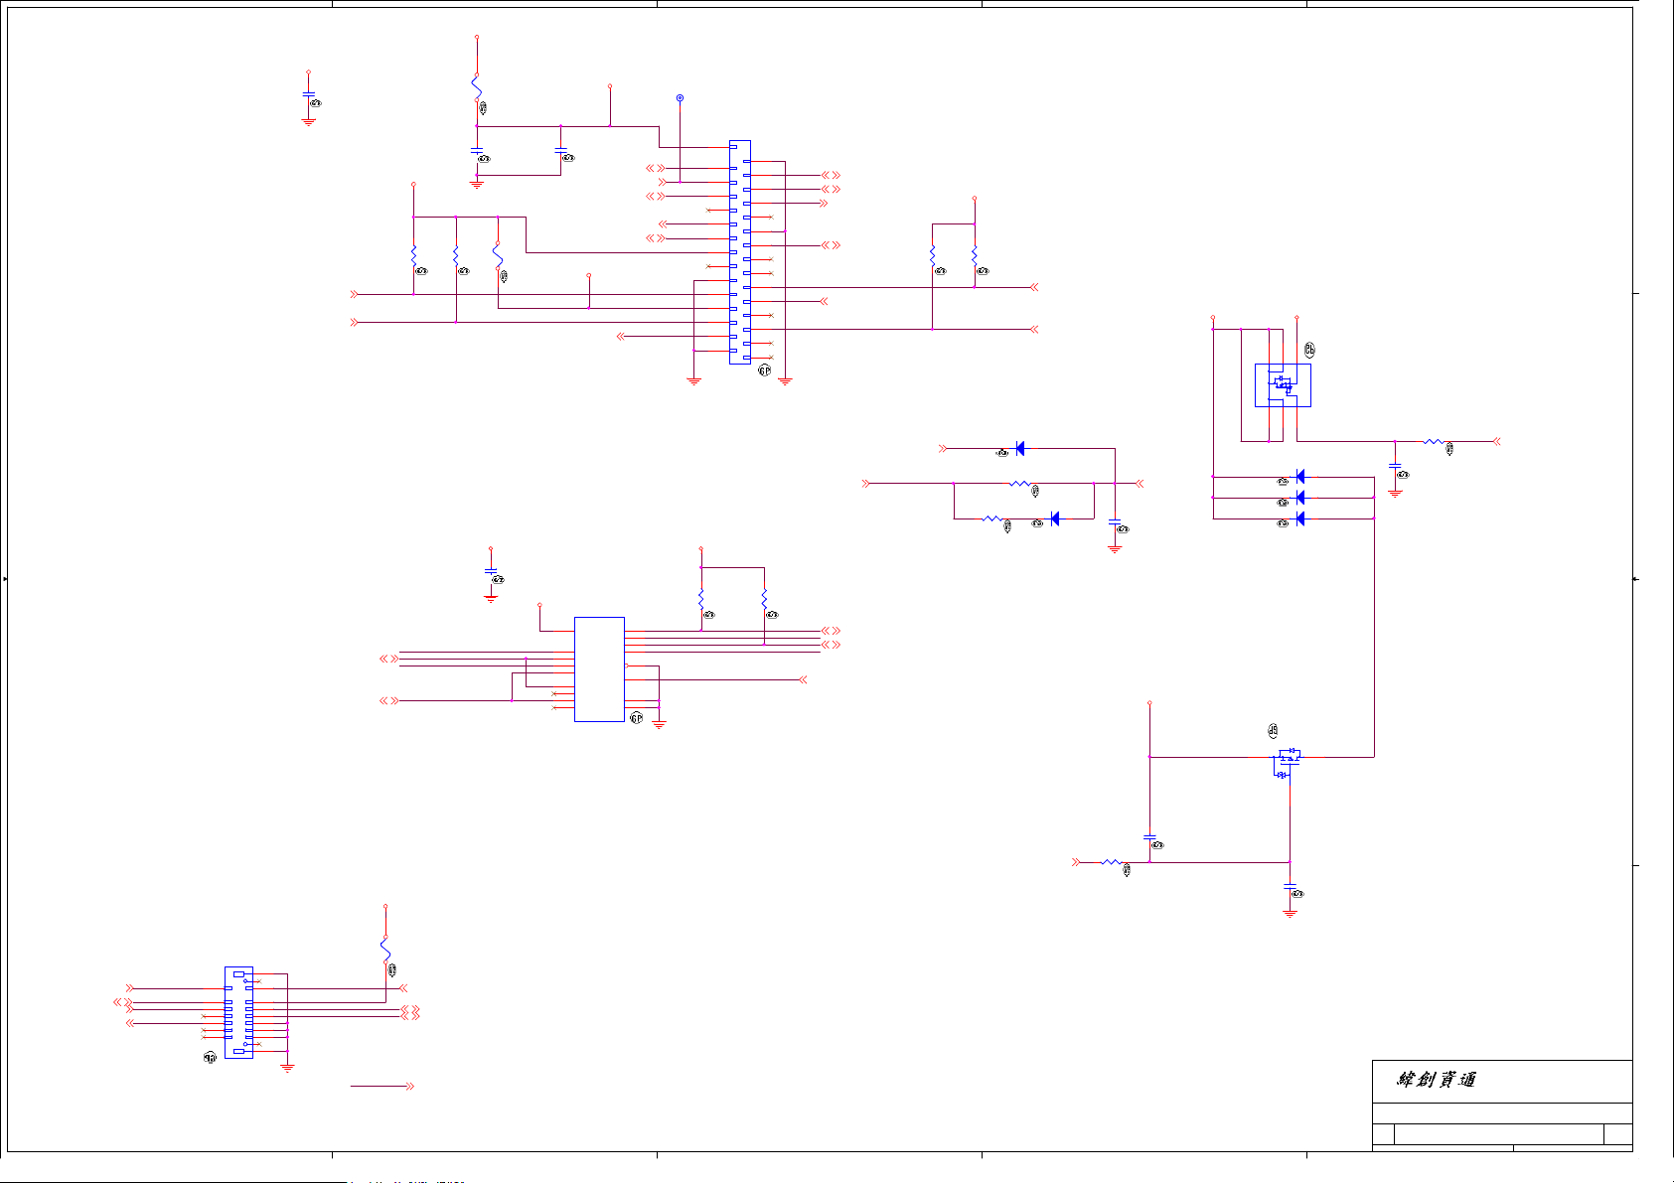The height and width of the screenshot is (1183, 1674).
Task: Select the tall multi-pin connector near the top
Action: click(x=740, y=252)
